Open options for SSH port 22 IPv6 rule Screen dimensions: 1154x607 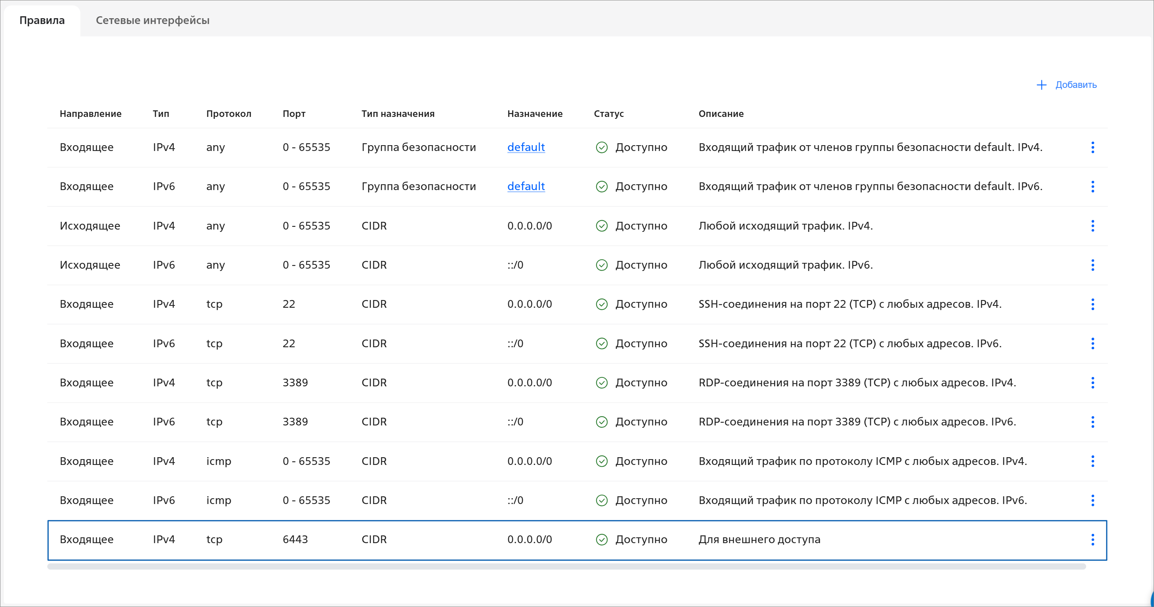click(1092, 343)
